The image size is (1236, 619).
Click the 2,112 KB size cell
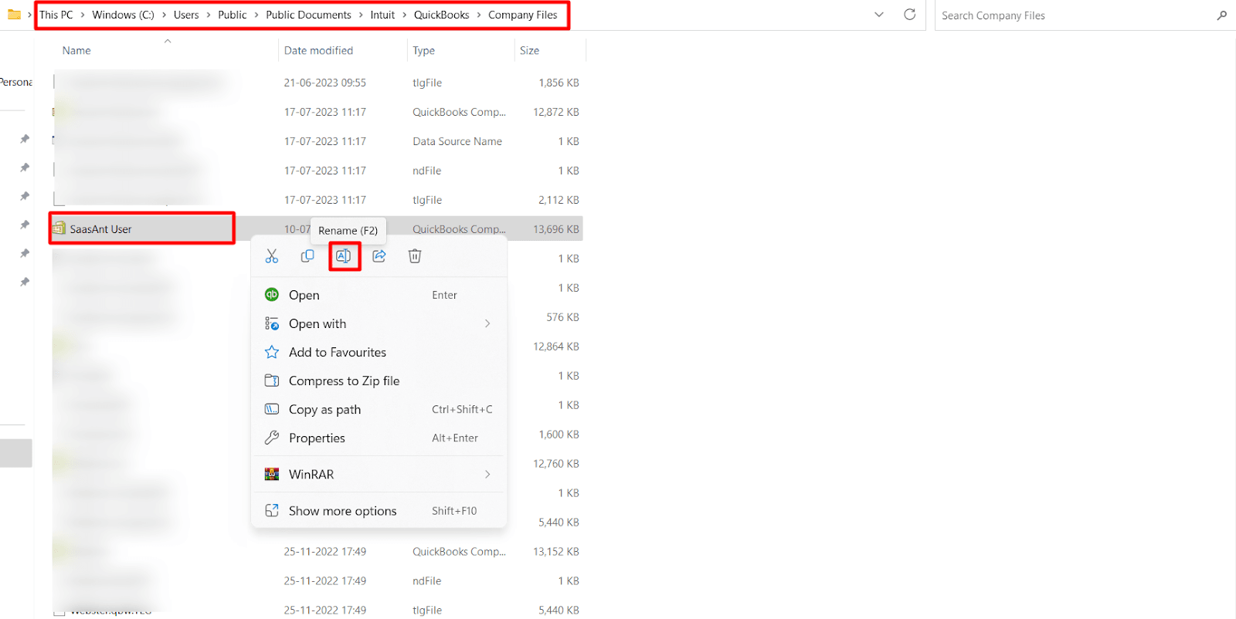point(559,200)
